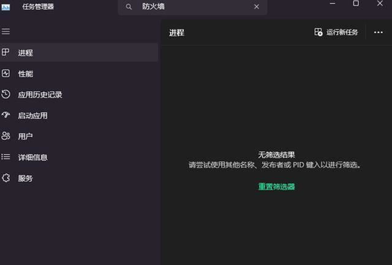Open the hamburger navigation menu
This screenshot has width=392, height=265.
6,31
